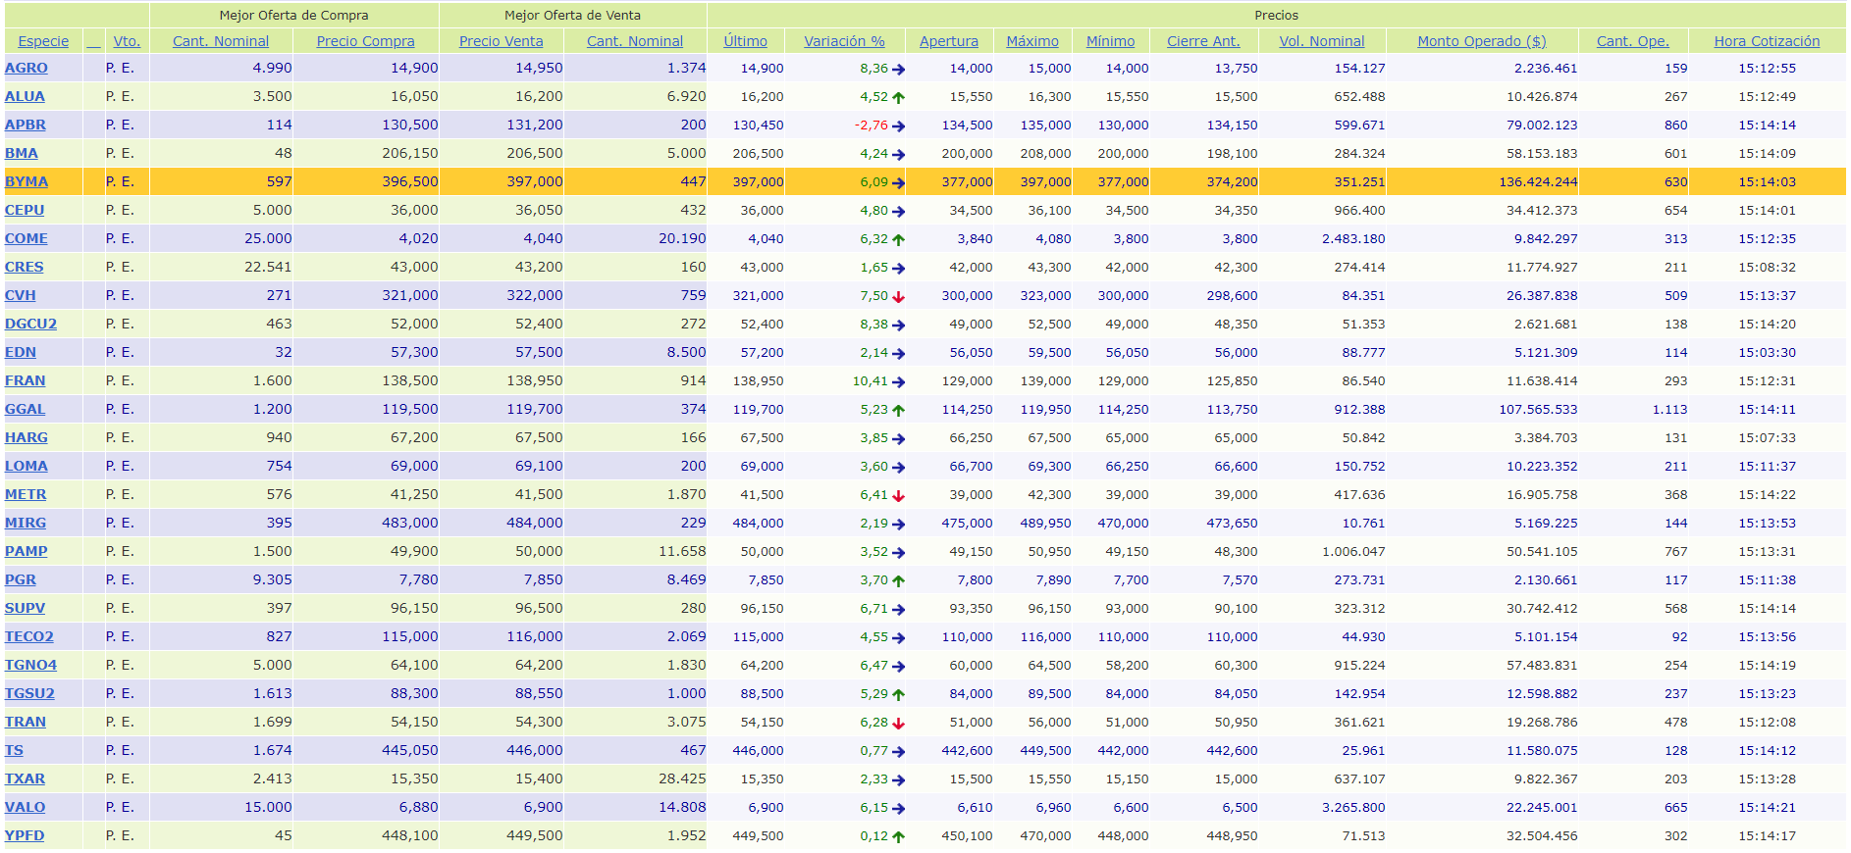Open the TGSU2 ticker link
Screen dimensions: 1851x853
pos(29,693)
